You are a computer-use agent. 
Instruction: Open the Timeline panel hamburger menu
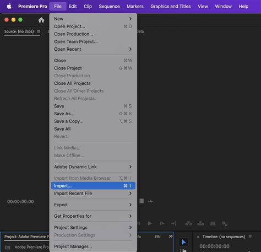[250, 237]
